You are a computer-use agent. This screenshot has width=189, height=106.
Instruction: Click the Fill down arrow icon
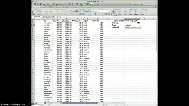38,11
